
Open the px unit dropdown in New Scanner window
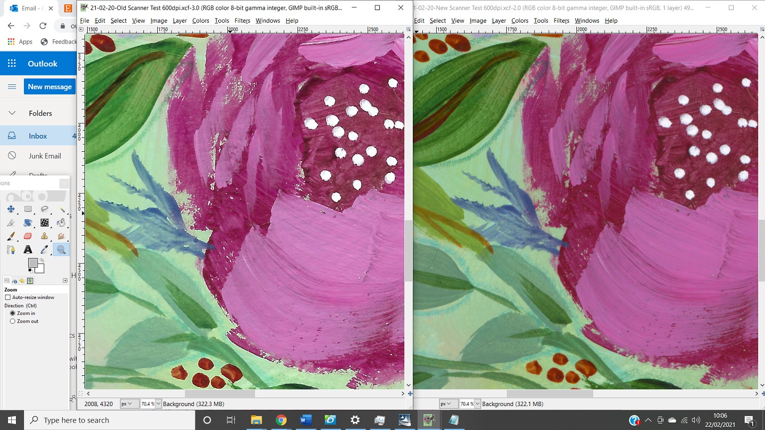449,404
